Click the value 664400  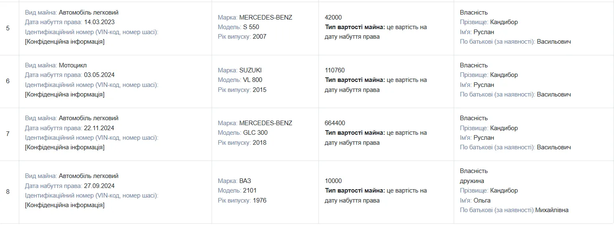(335, 123)
